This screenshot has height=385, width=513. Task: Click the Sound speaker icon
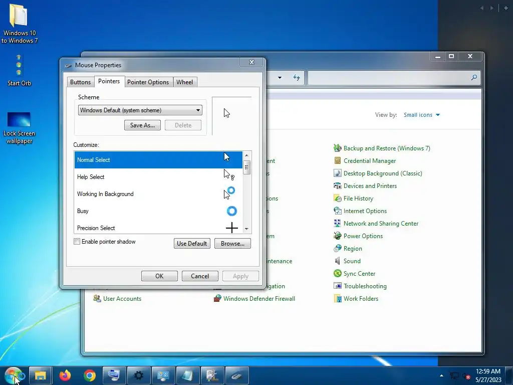337,261
